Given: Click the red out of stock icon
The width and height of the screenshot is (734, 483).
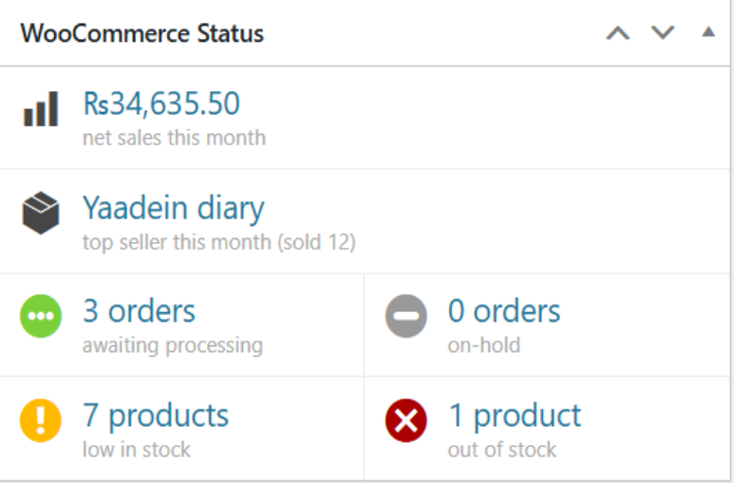Looking at the screenshot, I should [406, 420].
